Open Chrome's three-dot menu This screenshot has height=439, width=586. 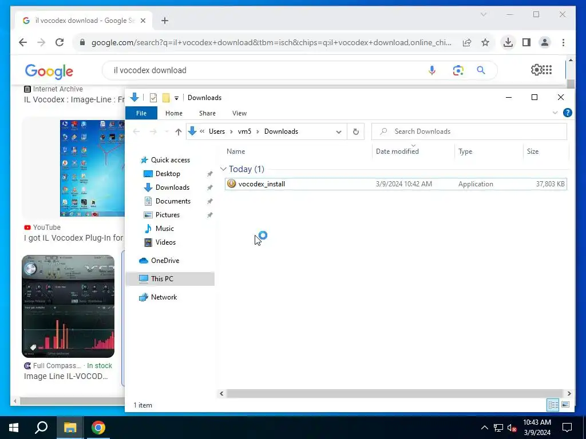pos(563,42)
